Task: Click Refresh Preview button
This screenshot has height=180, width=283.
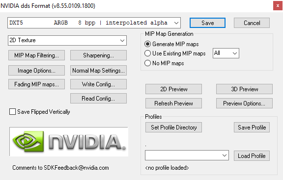Action: click(173, 103)
